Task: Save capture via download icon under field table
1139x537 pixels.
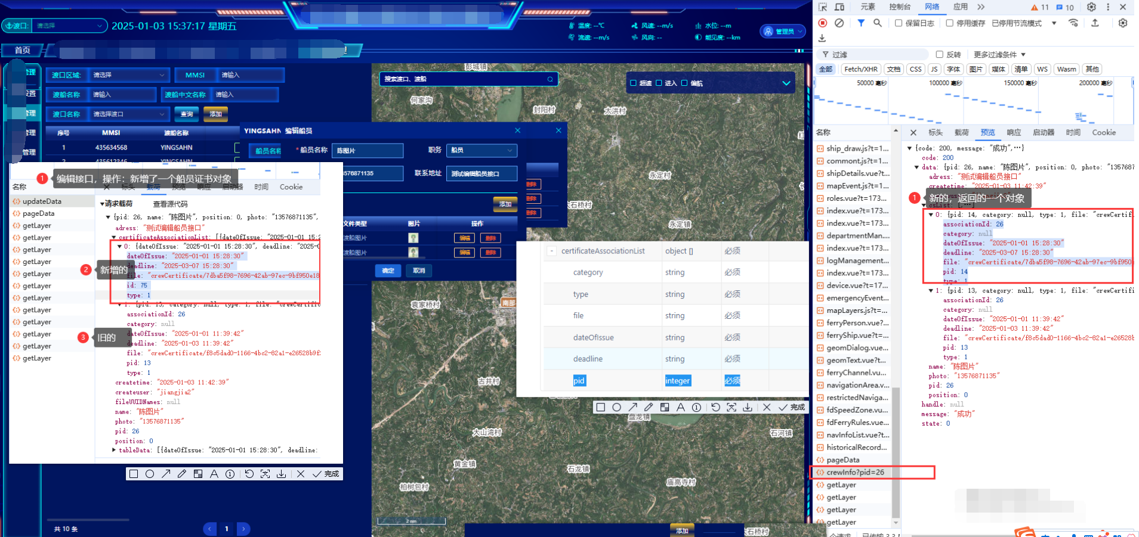Action: (x=748, y=407)
